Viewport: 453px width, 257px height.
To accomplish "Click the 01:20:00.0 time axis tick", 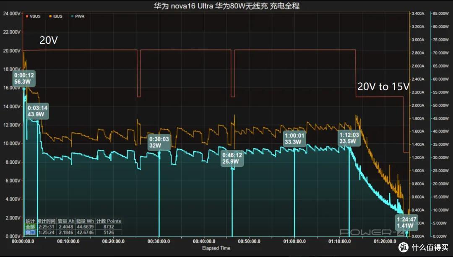I will [x=385, y=241].
